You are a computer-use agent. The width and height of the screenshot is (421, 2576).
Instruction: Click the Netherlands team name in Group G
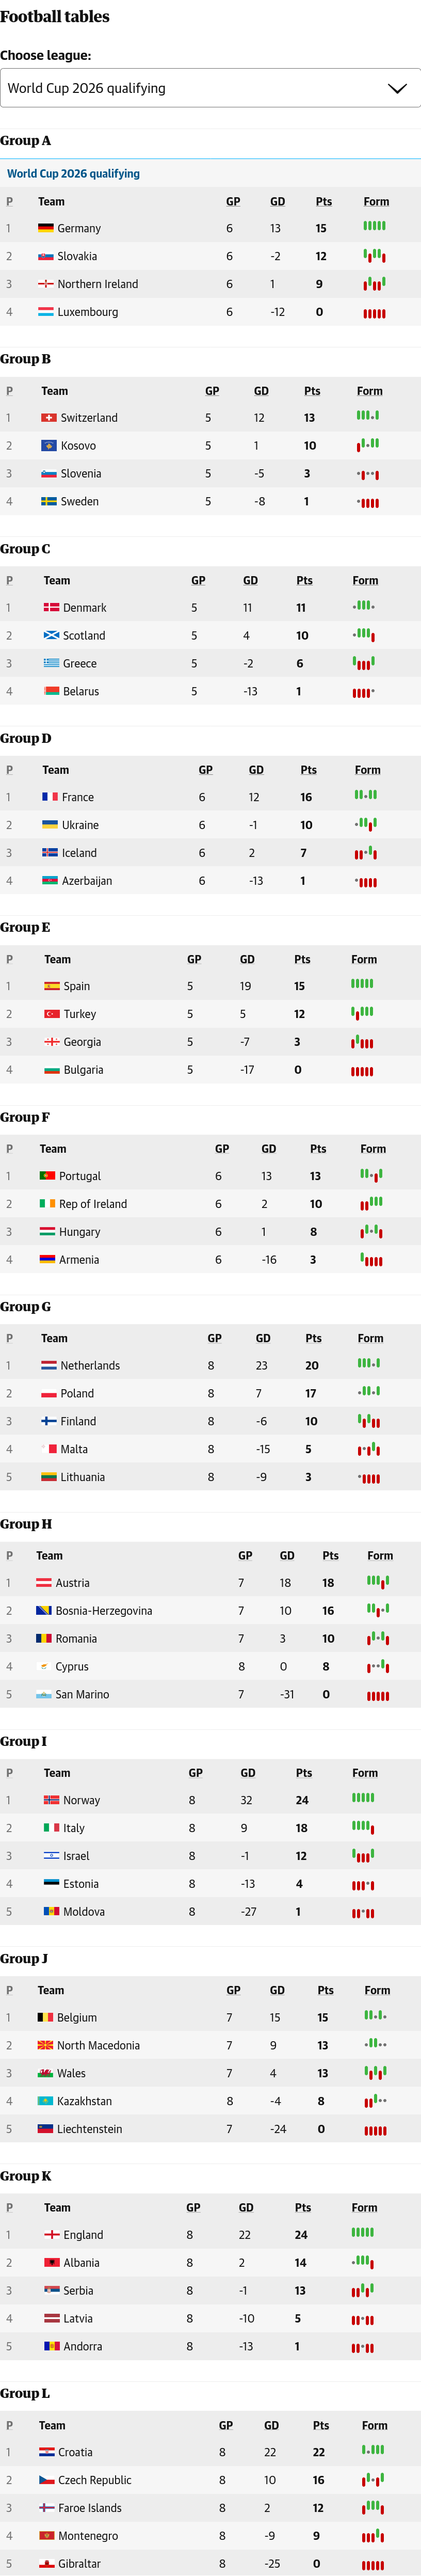(89, 1365)
